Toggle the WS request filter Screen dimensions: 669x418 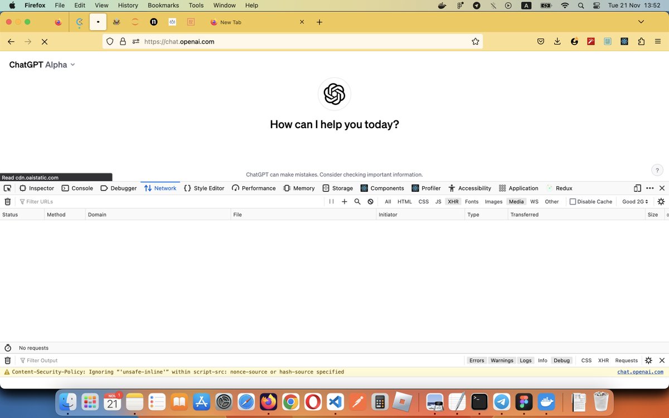pos(534,202)
